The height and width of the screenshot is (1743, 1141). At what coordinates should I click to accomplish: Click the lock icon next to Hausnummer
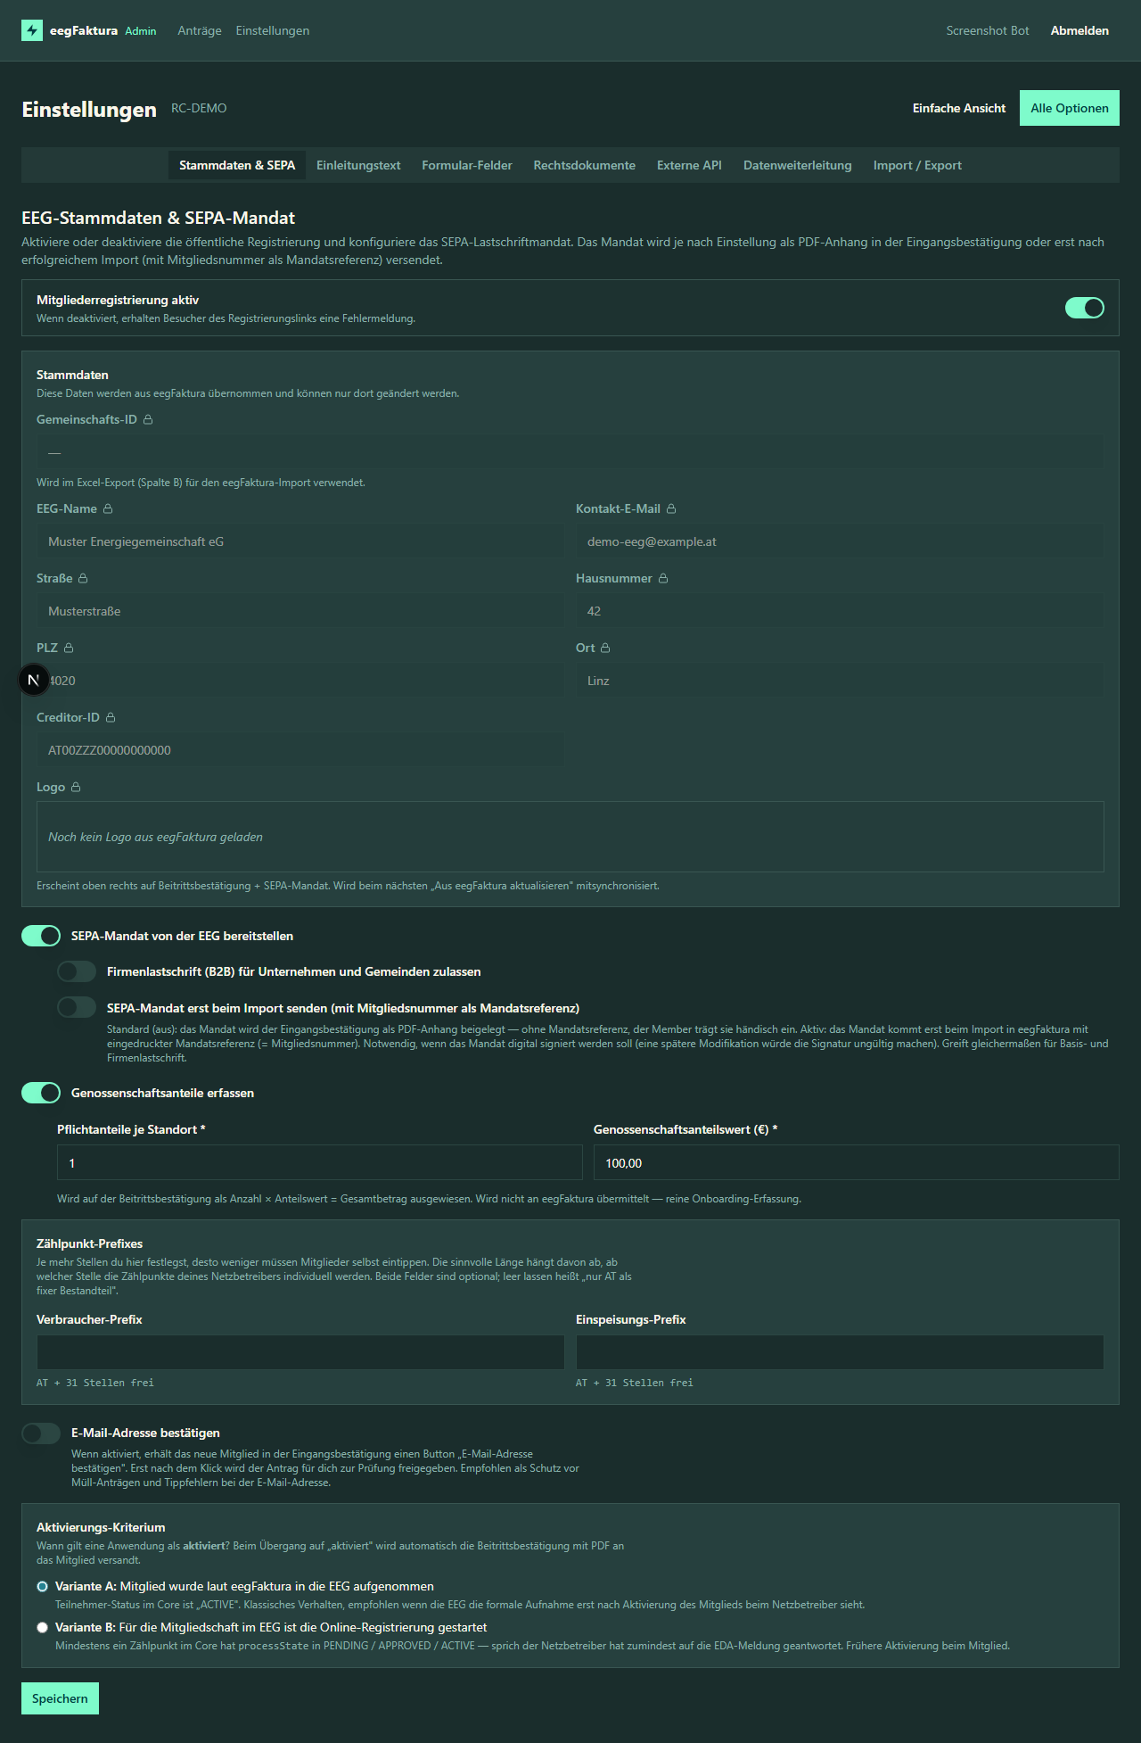click(x=663, y=578)
